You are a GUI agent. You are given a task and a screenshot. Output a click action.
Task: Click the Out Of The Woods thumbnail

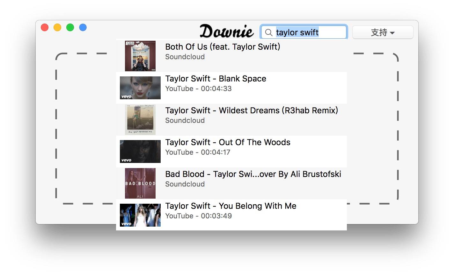pos(140,152)
